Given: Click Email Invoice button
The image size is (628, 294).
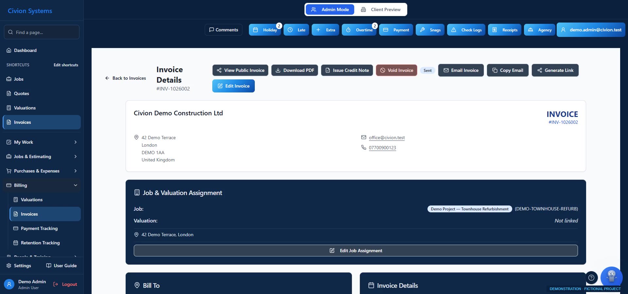Looking at the screenshot, I should pos(461,70).
